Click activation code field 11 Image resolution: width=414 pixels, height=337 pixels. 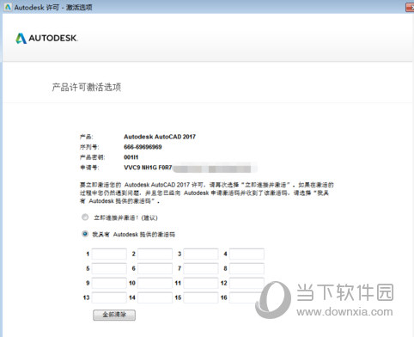[201, 283]
